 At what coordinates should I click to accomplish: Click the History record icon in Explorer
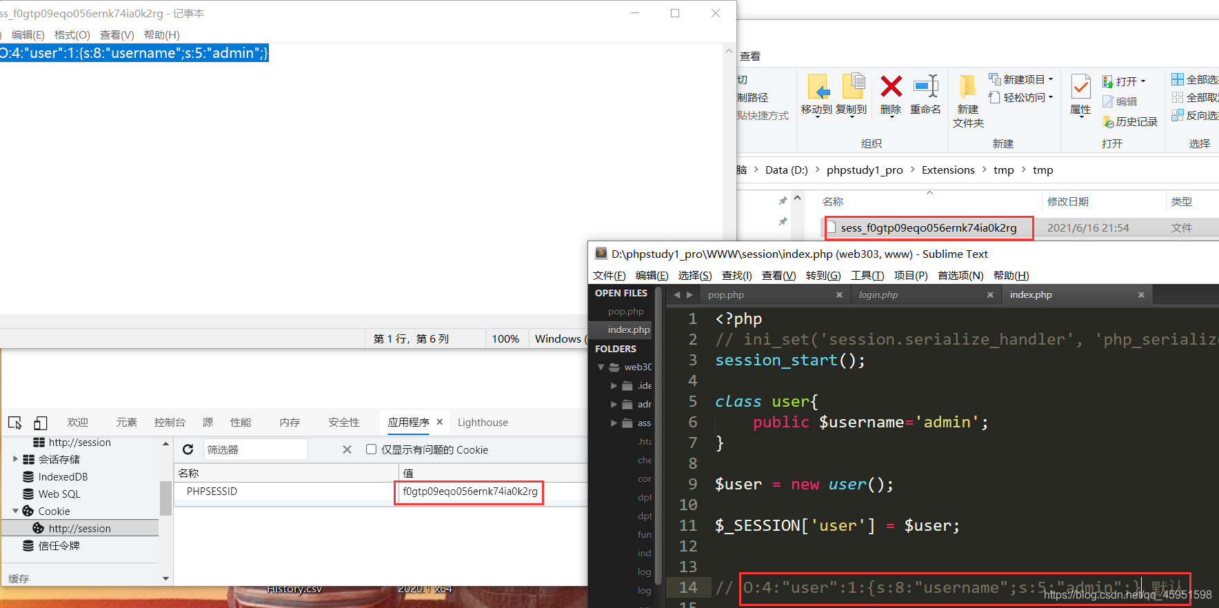coord(1109,122)
